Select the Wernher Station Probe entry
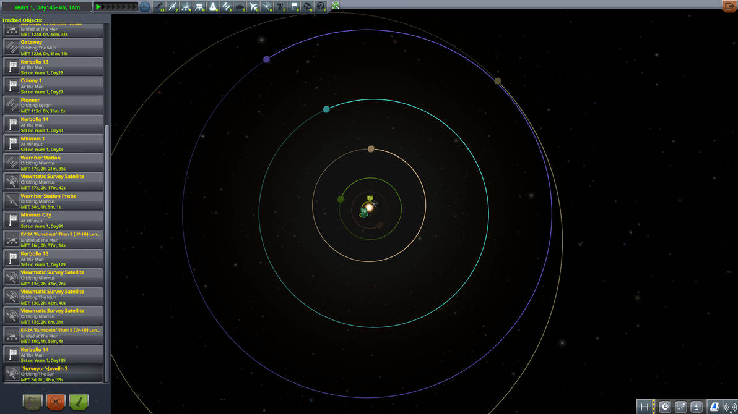The width and height of the screenshot is (738, 414). click(53, 201)
